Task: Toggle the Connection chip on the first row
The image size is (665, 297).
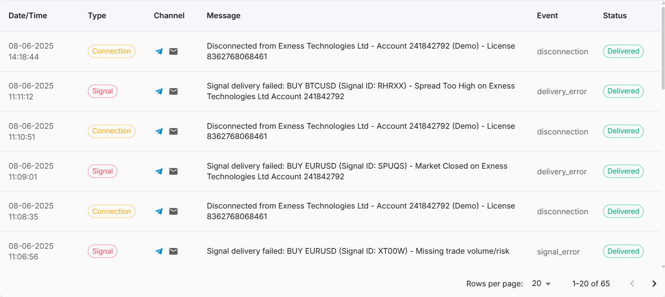Action: pos(111,51)
